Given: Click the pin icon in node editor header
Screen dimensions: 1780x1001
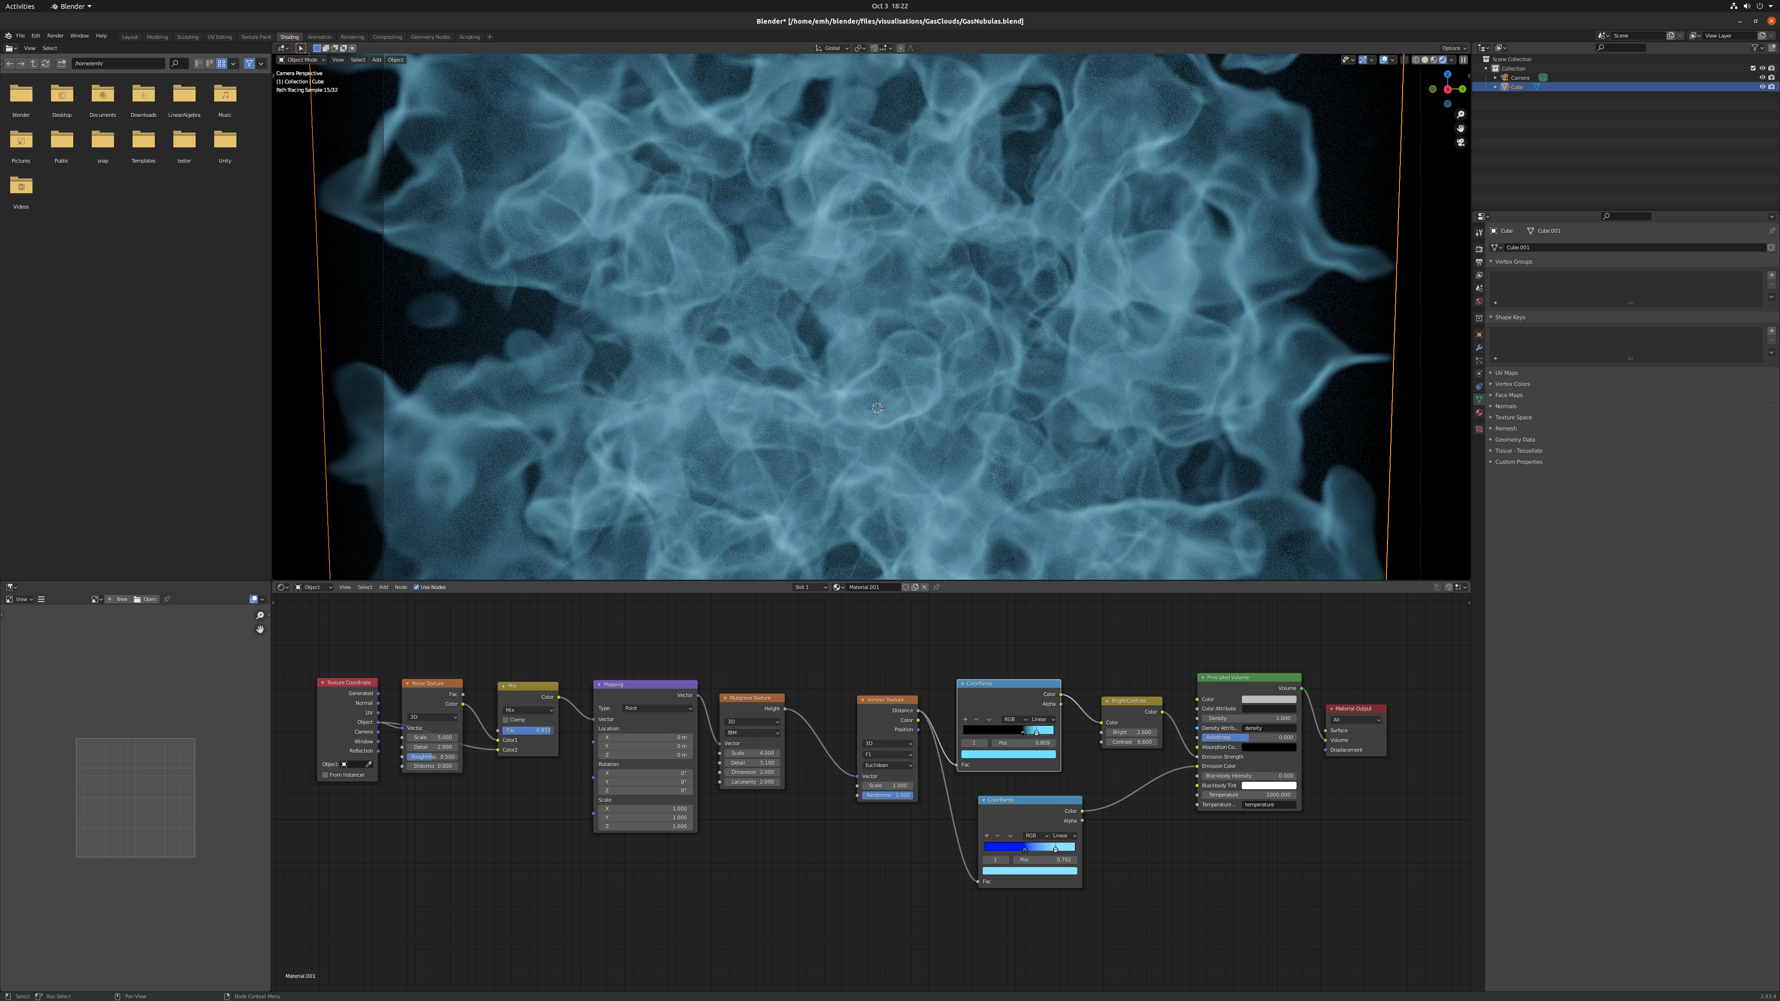Looking at the screenshot, I should (936, 587).
